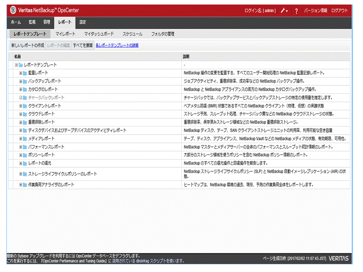The image size is (363, 272).
Task: Expand the 作業負荷アナライザのレポート tree node
Action: (20, 185)
